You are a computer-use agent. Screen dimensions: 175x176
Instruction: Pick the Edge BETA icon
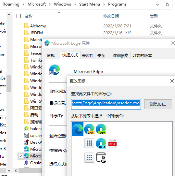pyautogui.click(x=101, y=143)
